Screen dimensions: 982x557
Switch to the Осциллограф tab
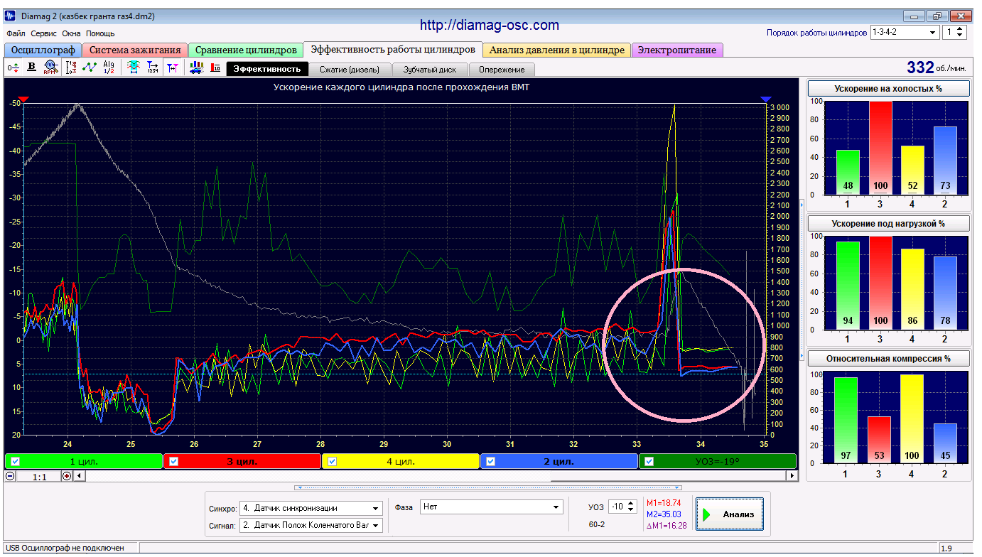click(x=43, y=50)
